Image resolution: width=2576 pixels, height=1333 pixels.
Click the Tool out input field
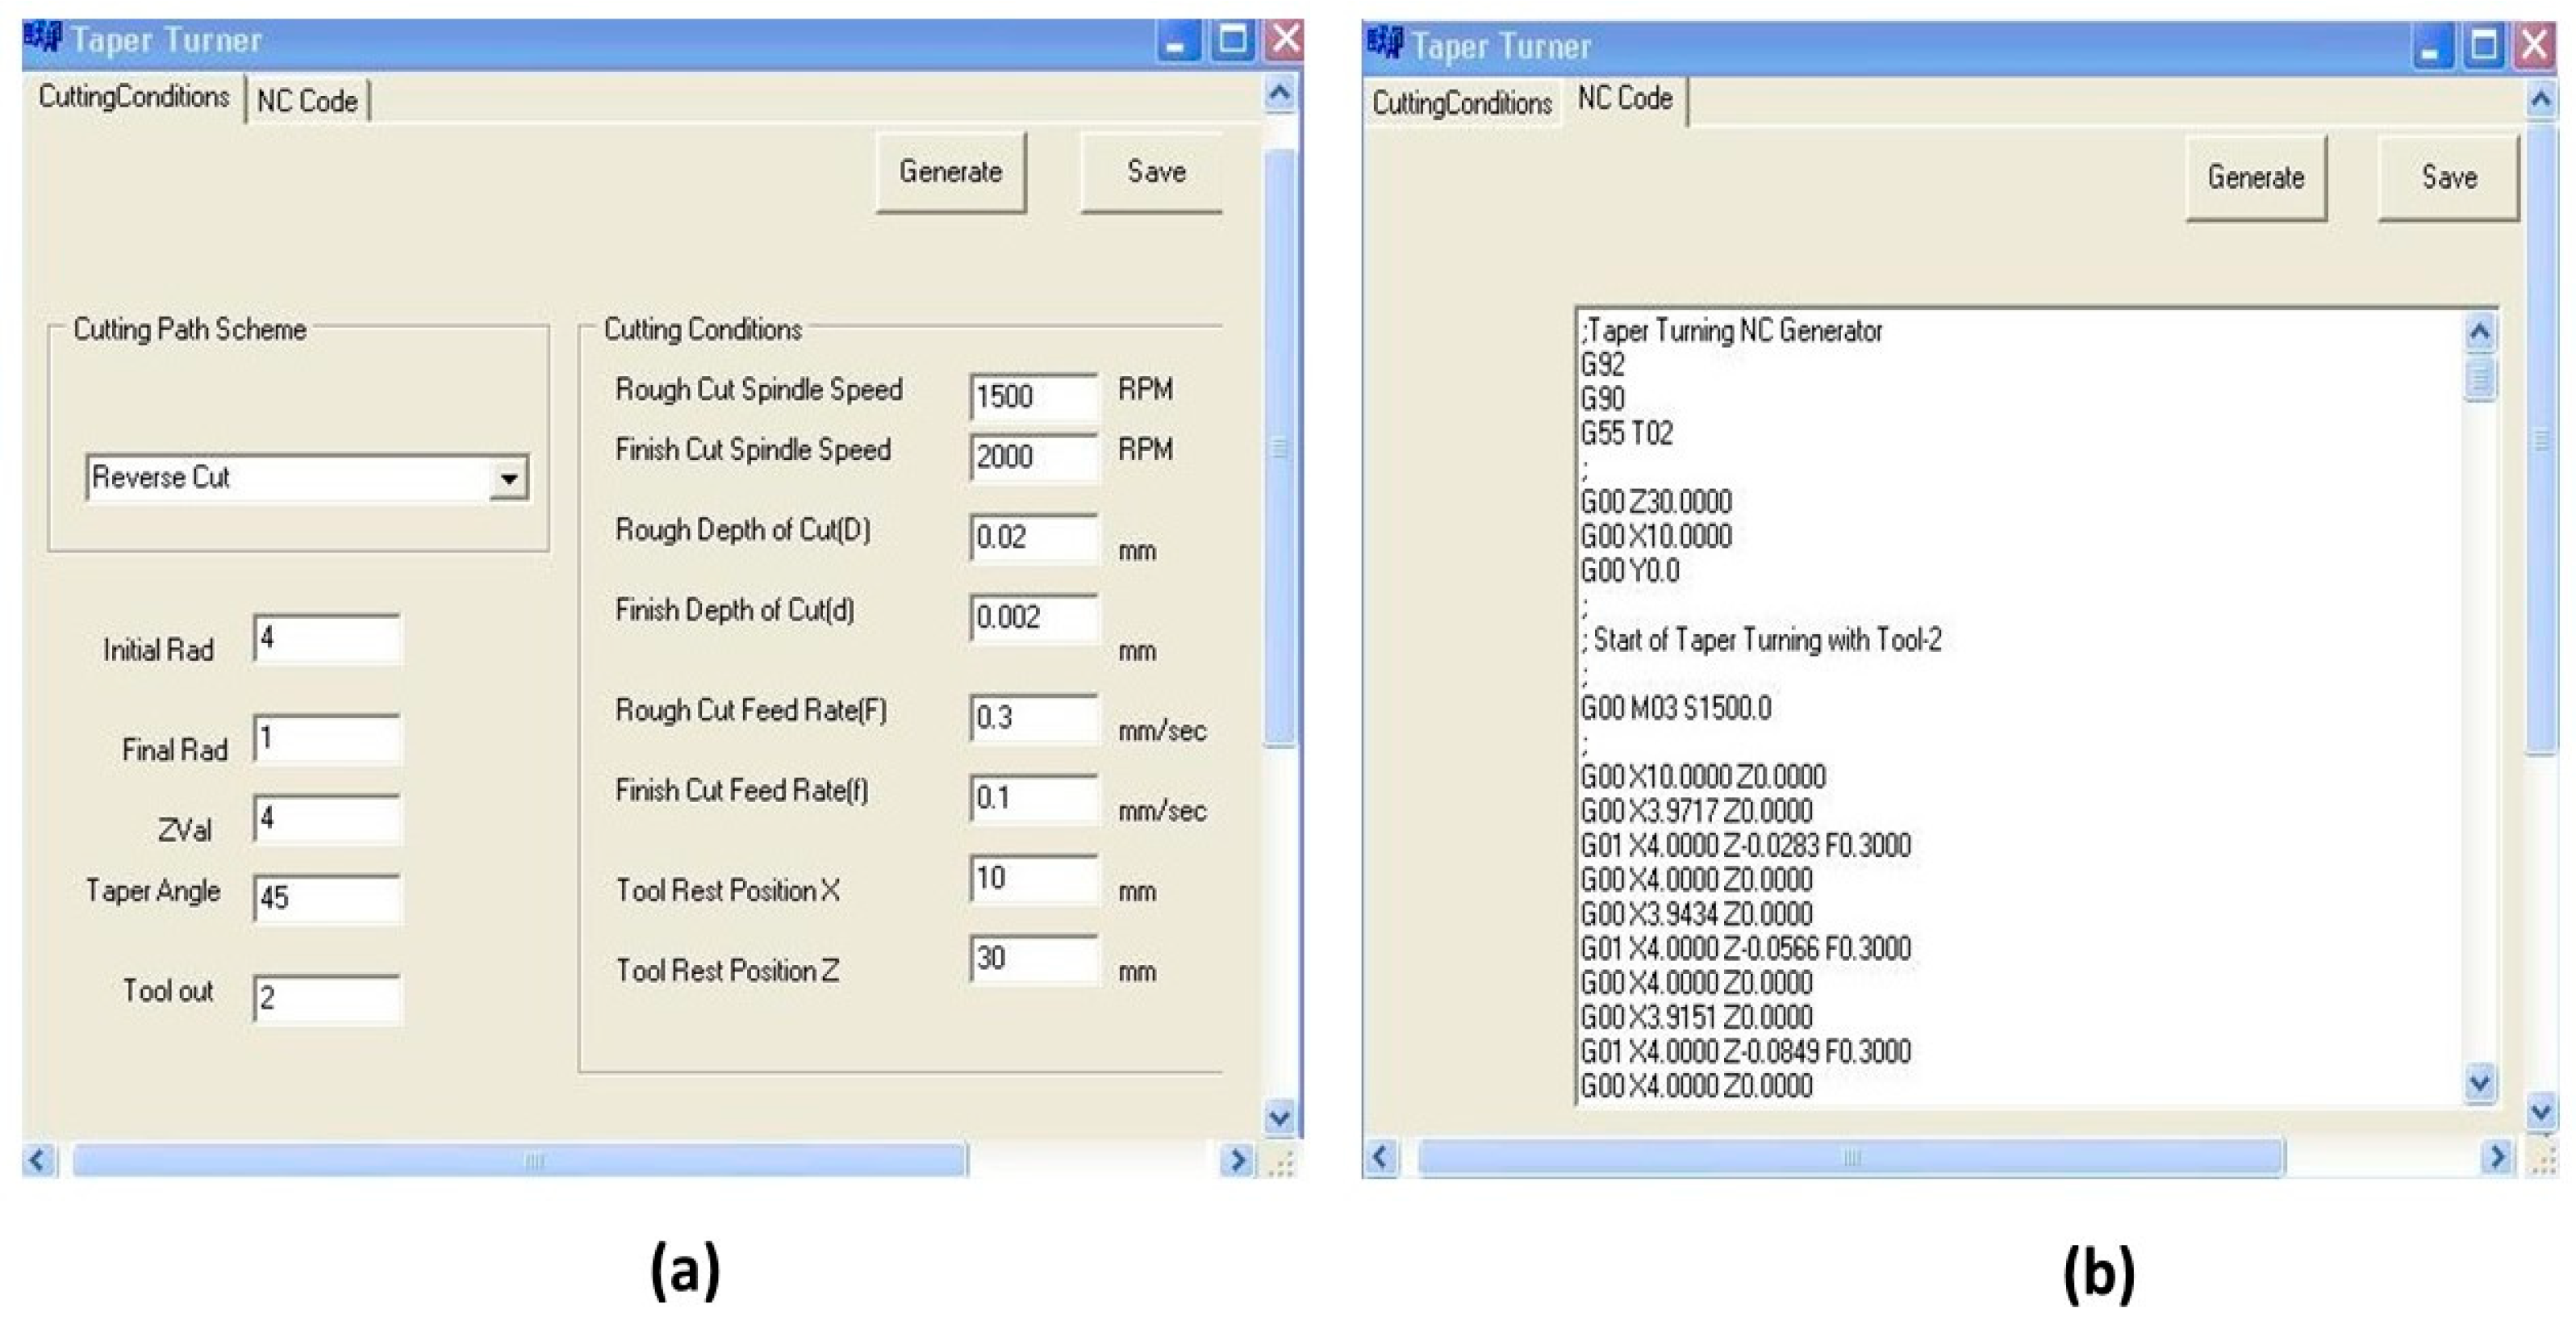click(327, 998)
